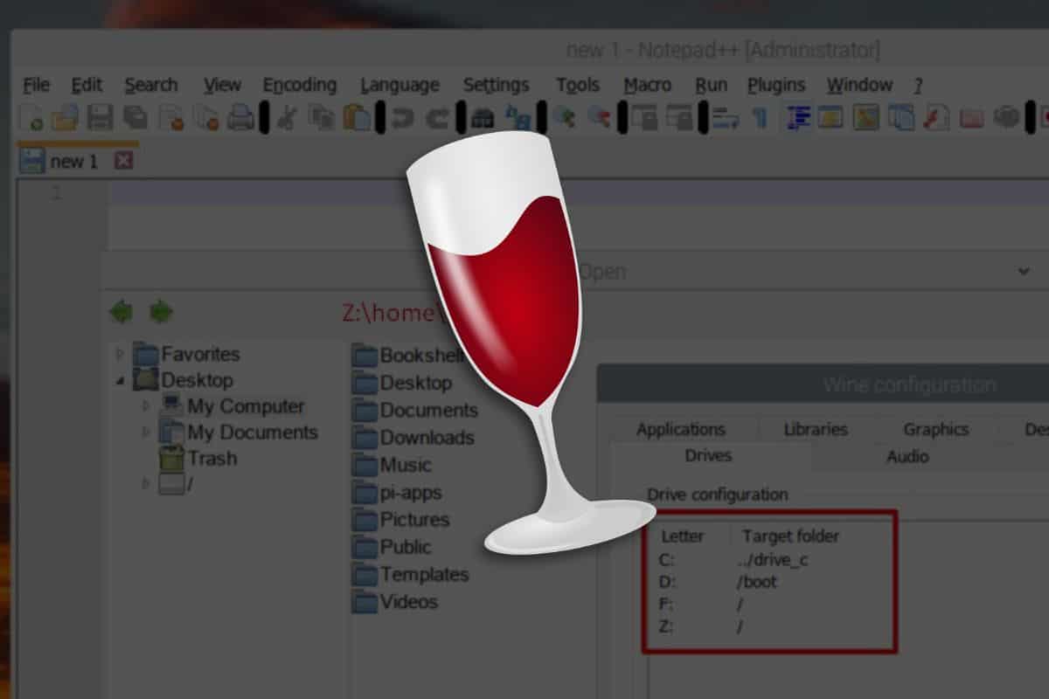Expand My Computer in the sidebar tree
This screenshot has height=699, width=1049.
(146, 406)
